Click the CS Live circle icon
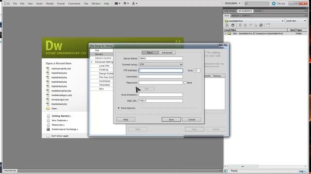Screen dimensions: 311x174 [274, 3]
